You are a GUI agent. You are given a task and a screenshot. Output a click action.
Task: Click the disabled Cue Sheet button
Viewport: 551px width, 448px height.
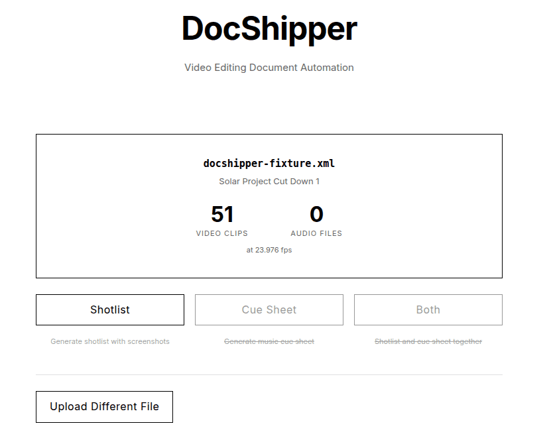(x=269, y=309)
